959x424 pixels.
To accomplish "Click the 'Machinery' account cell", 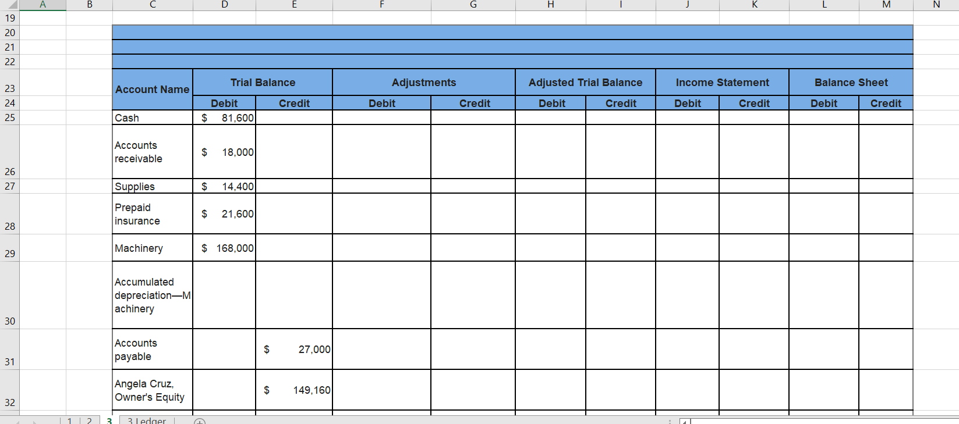I will coord(153,248).
